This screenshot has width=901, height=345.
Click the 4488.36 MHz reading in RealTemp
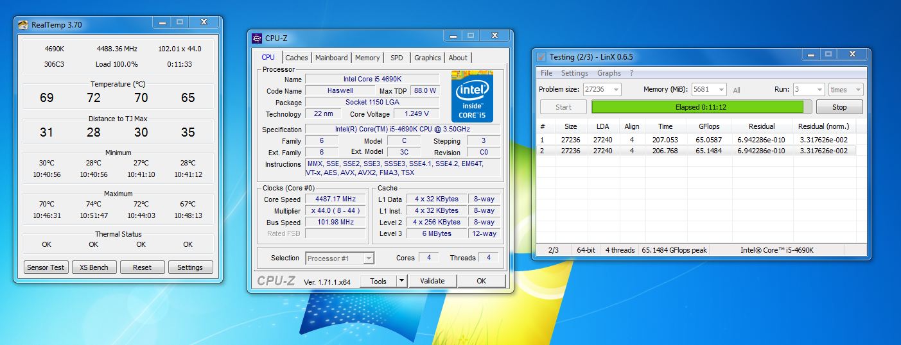(117, 49)
